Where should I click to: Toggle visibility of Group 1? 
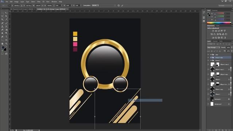208,60
